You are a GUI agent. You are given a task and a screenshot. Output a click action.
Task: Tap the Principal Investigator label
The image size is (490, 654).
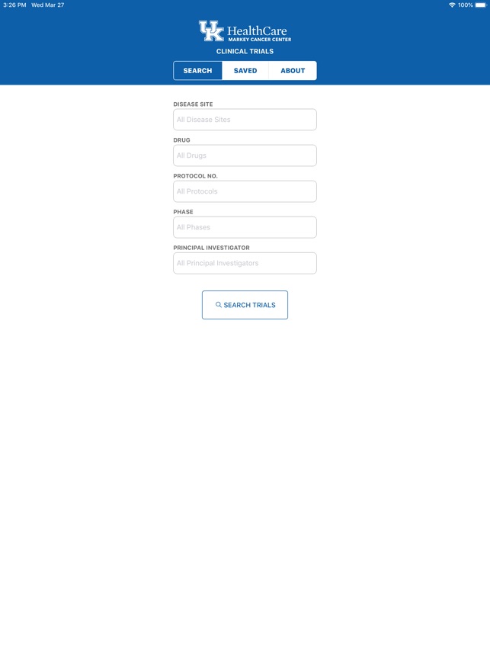click(x=211, y=248)
